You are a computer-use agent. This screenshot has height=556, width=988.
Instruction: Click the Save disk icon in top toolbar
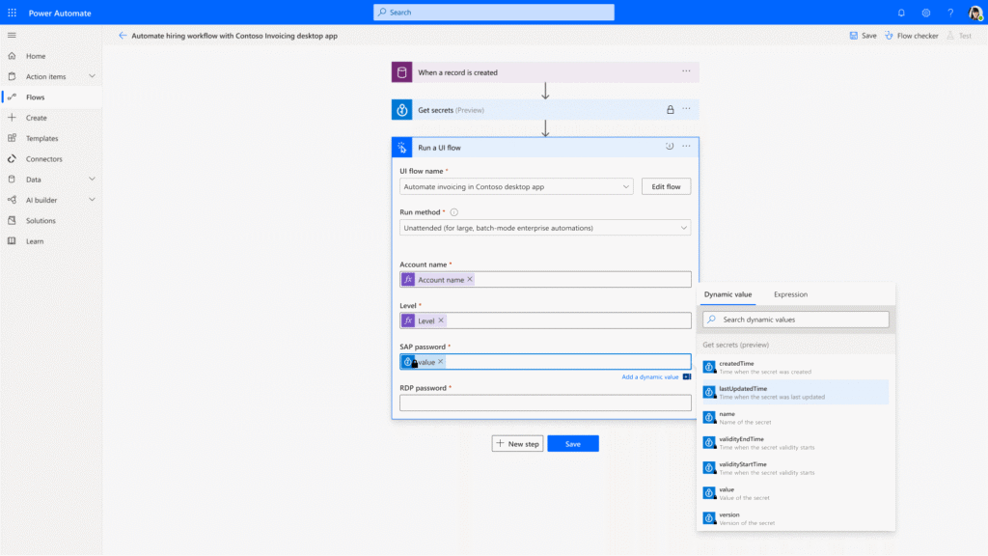(854, 36)
